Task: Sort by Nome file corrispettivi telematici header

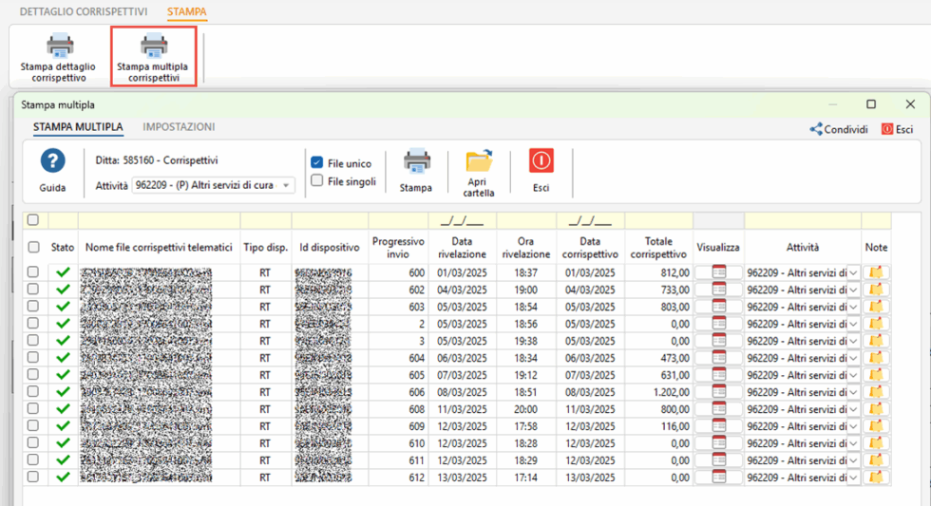Action: coord(159,248)
